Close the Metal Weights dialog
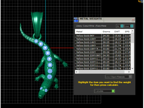The width and height of the screenshot is (144, 108). 133,20
